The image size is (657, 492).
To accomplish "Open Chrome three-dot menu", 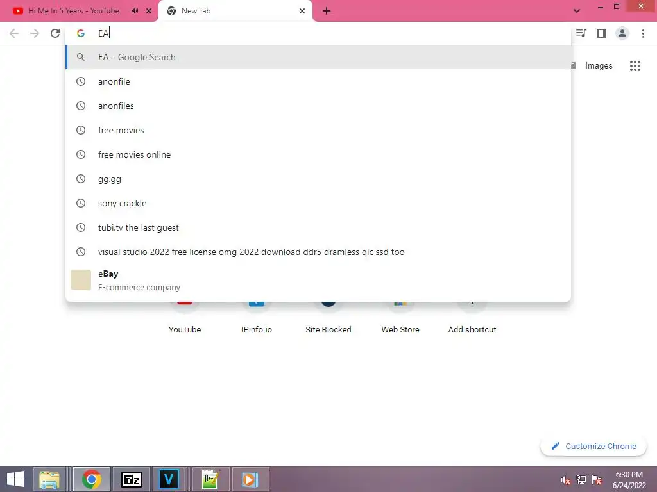I will [643, 33].
